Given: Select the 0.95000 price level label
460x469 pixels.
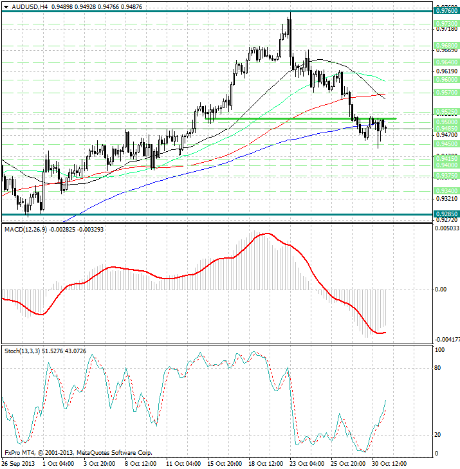Looking at the screenshot, I should coord(446,122).
